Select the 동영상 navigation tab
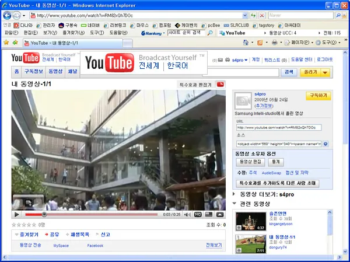Screen dimensions: 350x262 click(x=55, y=71)
